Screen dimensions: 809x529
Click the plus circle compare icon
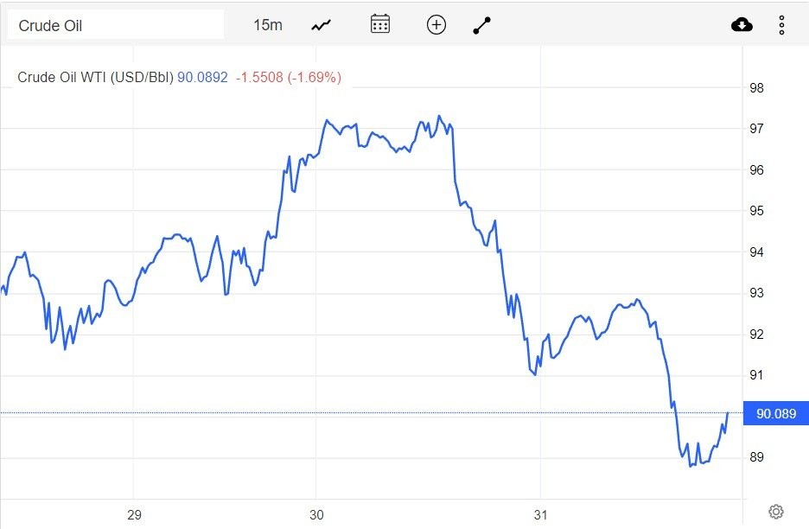pos(436,25)
